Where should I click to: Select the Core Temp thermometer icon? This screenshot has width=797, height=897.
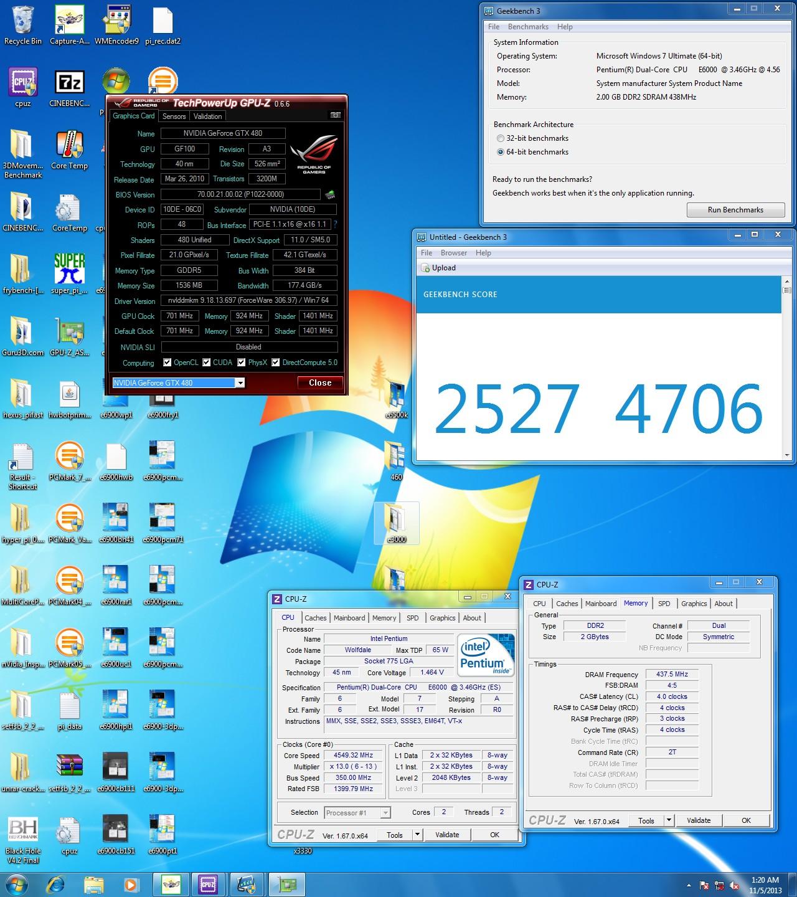[x=70, y=149]
